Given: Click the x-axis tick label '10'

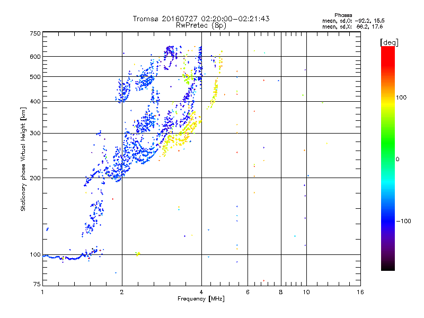Looking at the screenshot, I should 306,292.
